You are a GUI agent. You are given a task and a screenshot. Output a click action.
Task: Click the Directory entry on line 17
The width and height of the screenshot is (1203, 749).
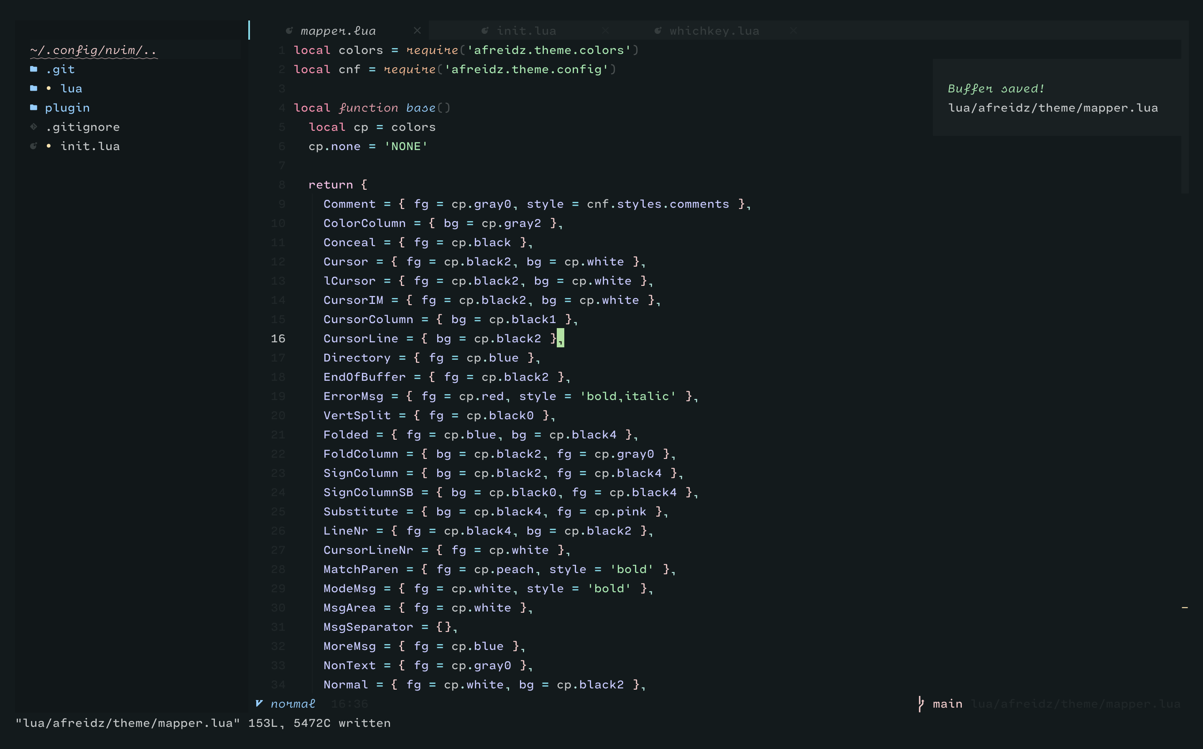357,358
